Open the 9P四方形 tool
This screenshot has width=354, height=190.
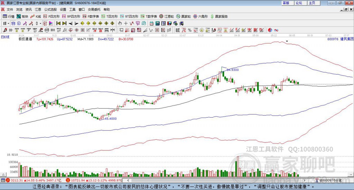(x=71, y=17)
